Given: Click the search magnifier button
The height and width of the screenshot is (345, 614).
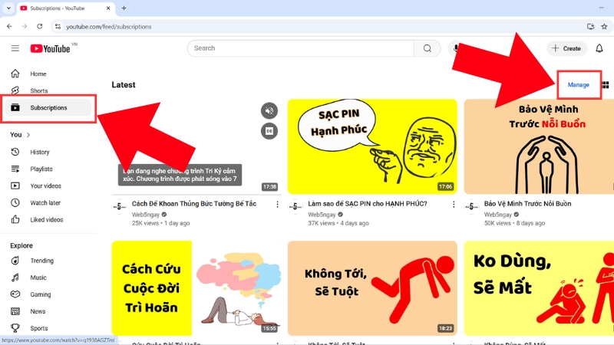Looking at the screenshot, I should (427, 48).
